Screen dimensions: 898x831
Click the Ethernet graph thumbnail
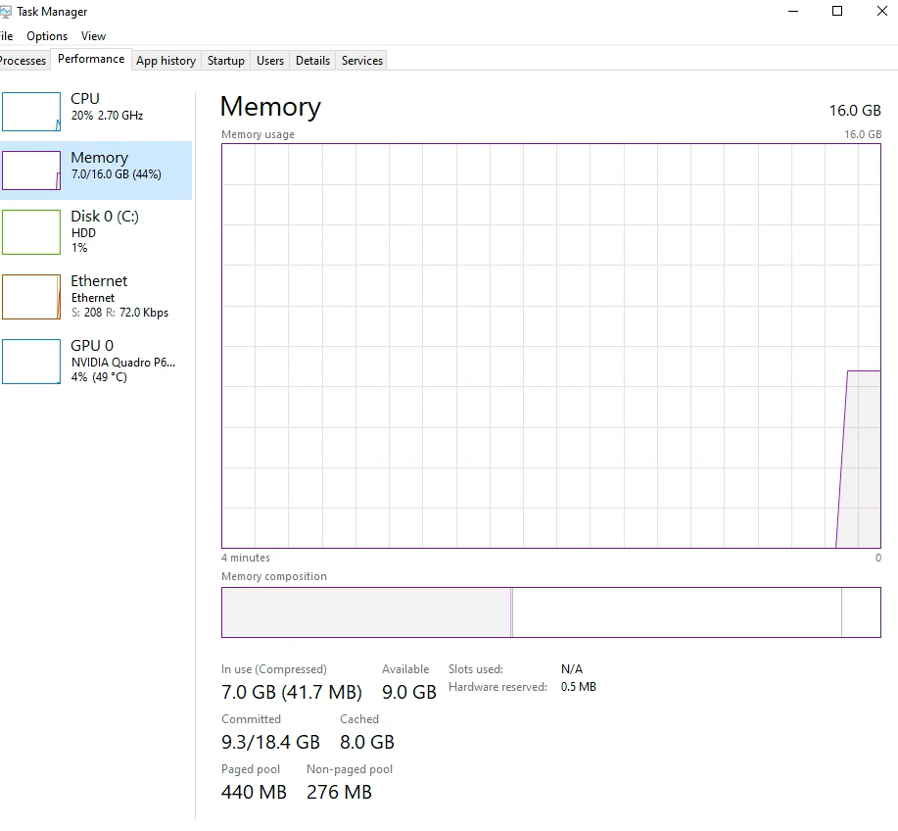coord(31,296)
